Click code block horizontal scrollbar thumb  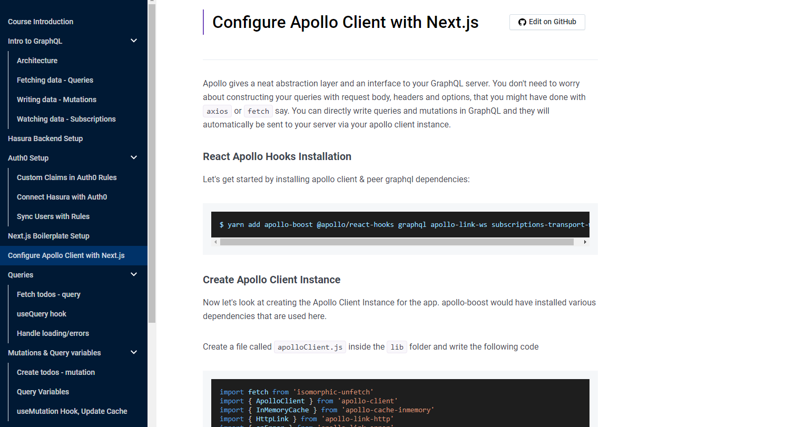[397, 242]
